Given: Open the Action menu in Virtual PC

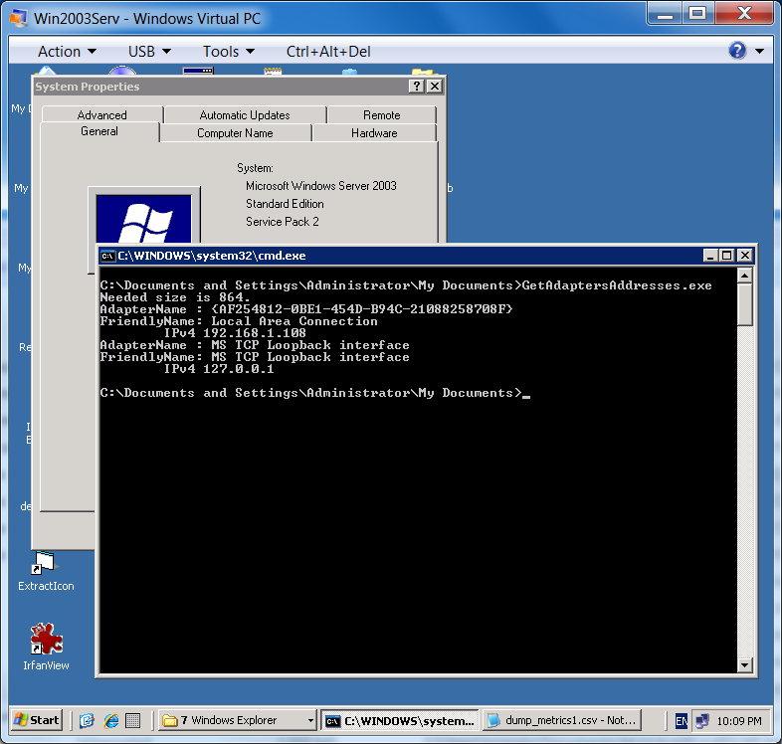Looking at the screenshot, I should (67, 52).
